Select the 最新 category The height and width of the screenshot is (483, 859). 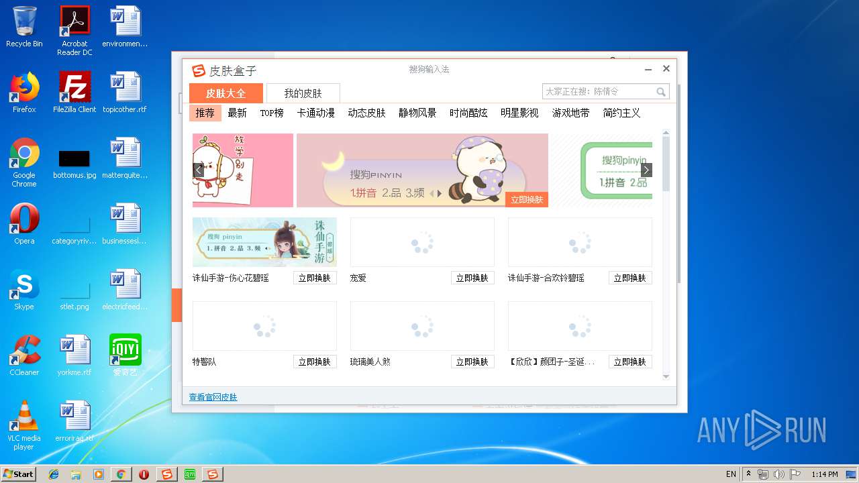(x=238, y=113)
